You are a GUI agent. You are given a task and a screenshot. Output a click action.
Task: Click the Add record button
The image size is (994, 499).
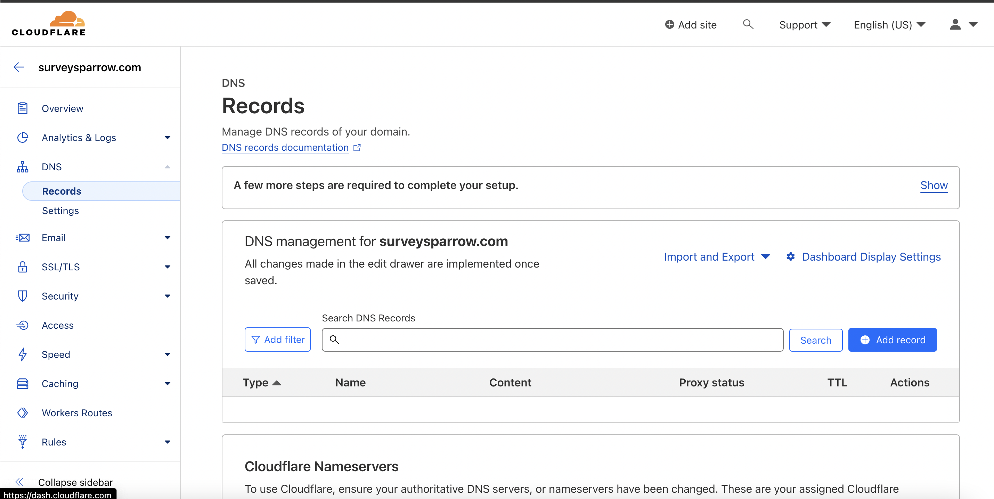(x=892, y=340)
